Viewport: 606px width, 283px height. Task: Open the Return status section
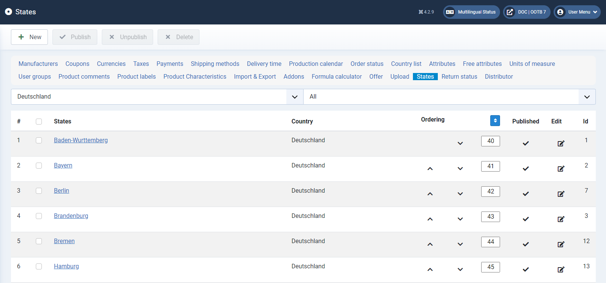(459, 76)
